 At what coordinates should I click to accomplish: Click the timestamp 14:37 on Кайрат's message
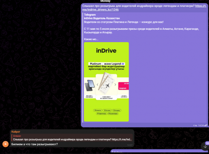click(130, 145)
